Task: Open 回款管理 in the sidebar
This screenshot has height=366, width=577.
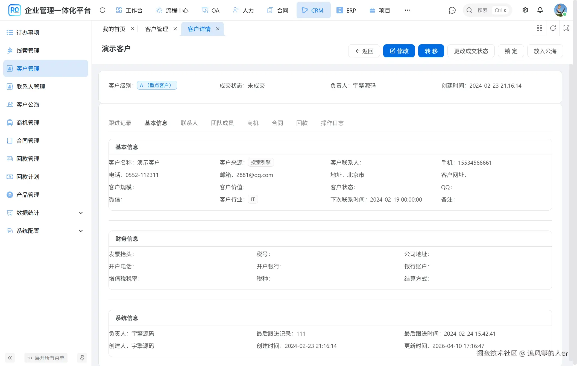Action: coord(46,159)
